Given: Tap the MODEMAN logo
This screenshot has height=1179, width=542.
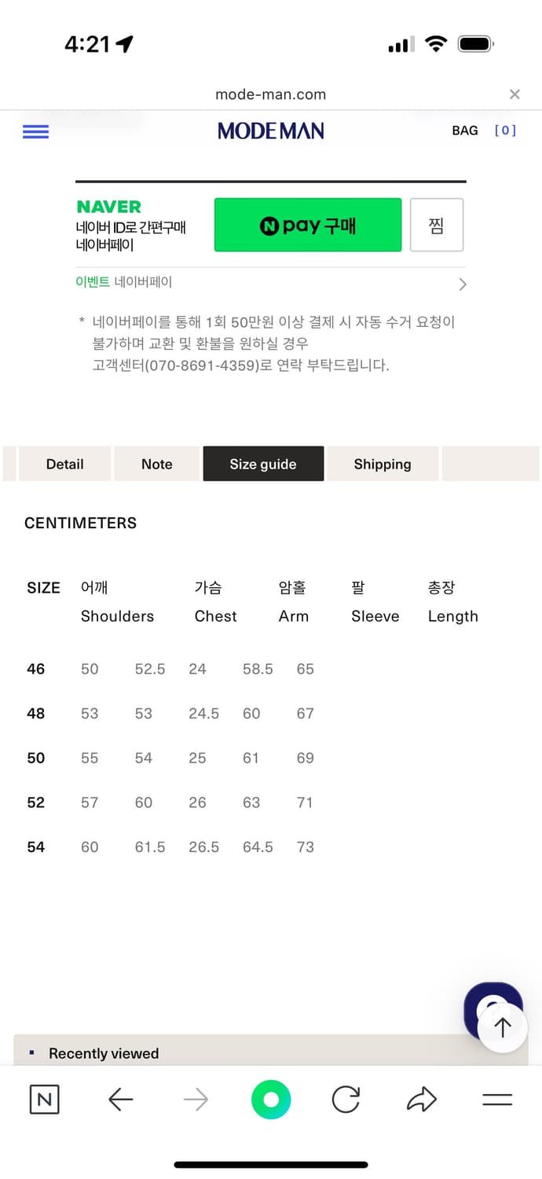Looking at the screenshot, I should pyautogui.click(x=270, y=130).
